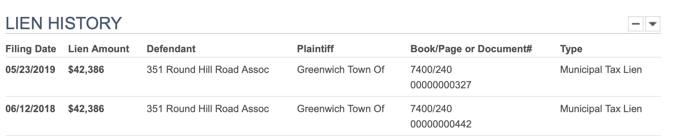Click Greenwich Town Of in the 2018 row
The height and width of the screenshot is (139, 685).
(x=341, y=109)
